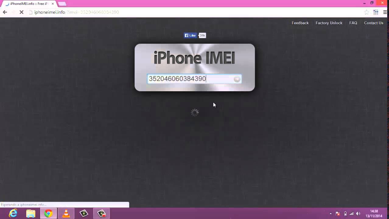Open the first diamond-shaped app in the taskbar
This screenshot has height=219, width=389.
pyautogui.click(x=84, y=214)
